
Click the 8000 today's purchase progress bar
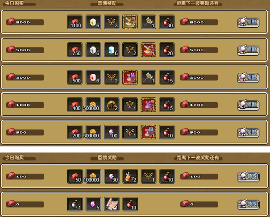click(x=25, y=22)
